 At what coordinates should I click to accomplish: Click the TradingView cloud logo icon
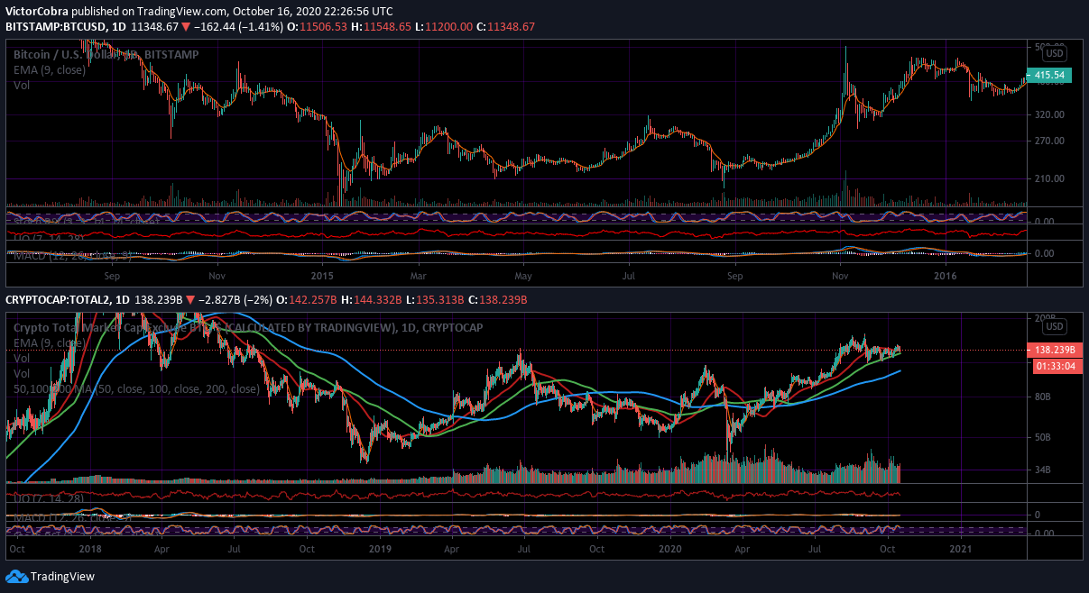coord(16,577)
